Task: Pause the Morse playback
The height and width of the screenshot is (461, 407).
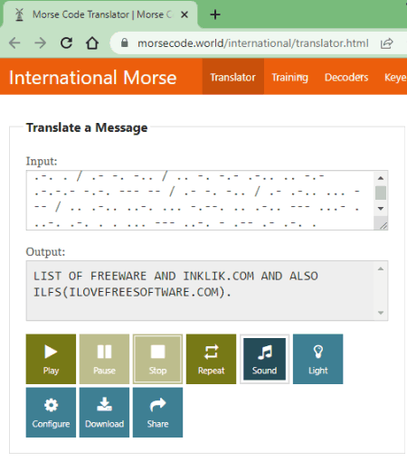Action: click(104, 359)
